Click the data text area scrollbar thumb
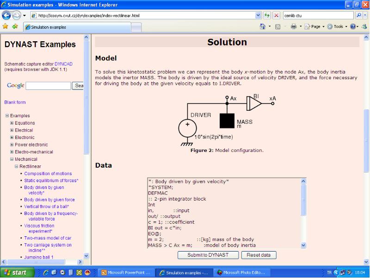 (303, 200)
